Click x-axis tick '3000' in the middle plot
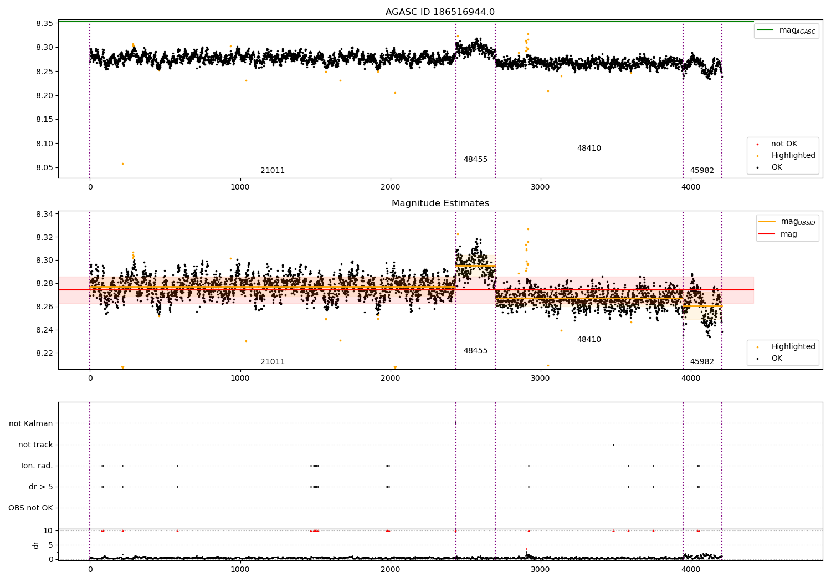The width and height of the screenshot is (831, 582). click(x=540, y=379)
